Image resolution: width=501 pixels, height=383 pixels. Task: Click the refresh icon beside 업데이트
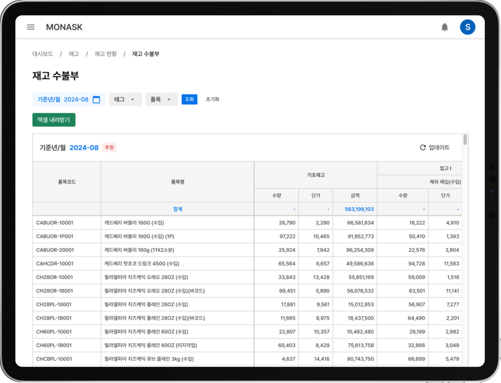pyautogui.click(x=423, y=147)
